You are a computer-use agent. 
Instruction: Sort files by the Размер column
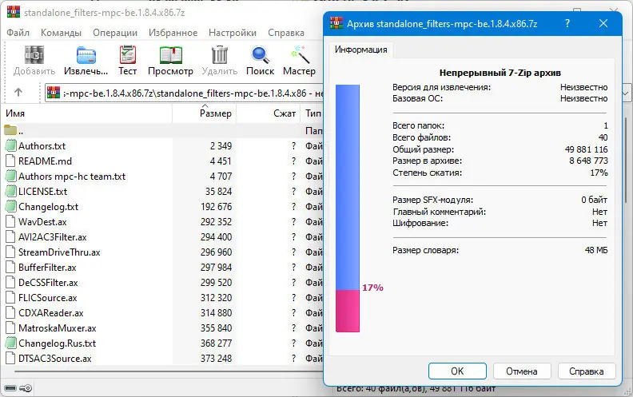tap(205, 113)
